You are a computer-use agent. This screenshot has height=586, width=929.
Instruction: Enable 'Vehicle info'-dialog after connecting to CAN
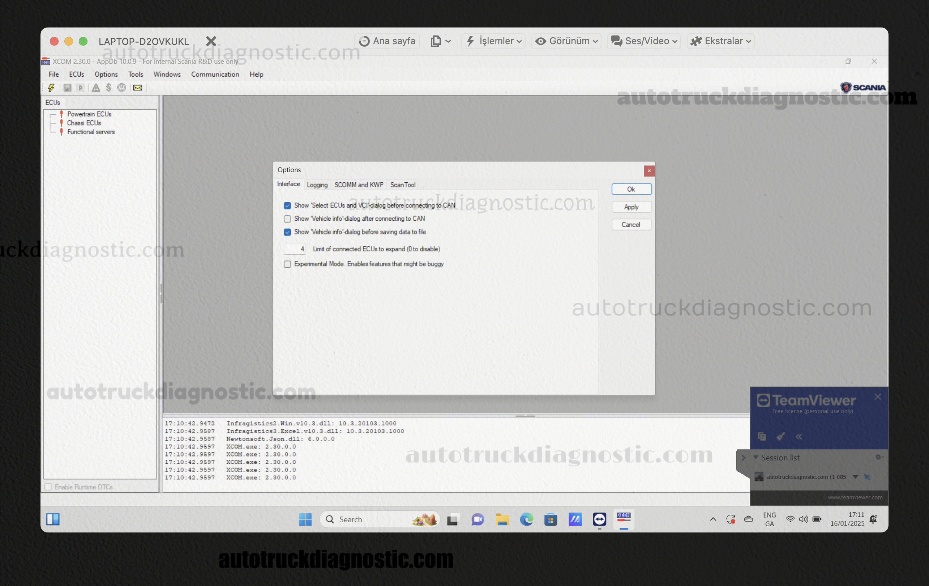point(287,219)
